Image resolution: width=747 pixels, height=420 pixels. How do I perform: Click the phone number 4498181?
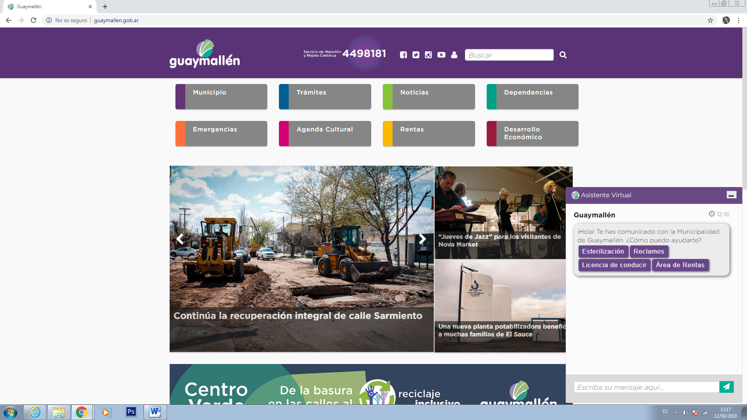(364, 54)
